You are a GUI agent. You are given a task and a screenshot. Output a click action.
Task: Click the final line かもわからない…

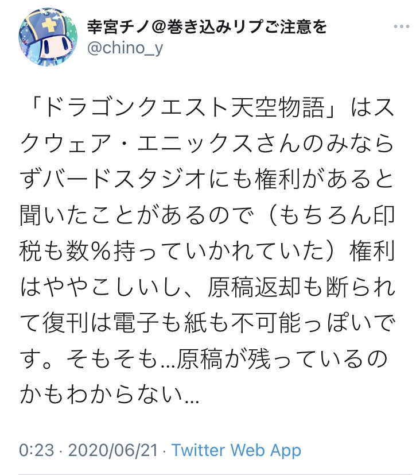click(109, 390)
